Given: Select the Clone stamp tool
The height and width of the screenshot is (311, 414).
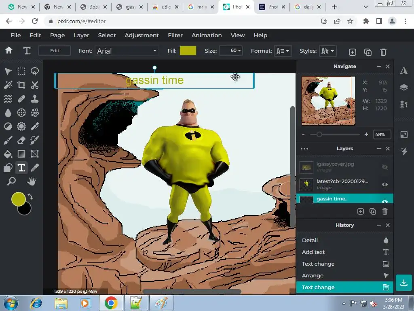Looking at the screenshot, I should pyautogui.click(x=35, y=99).
